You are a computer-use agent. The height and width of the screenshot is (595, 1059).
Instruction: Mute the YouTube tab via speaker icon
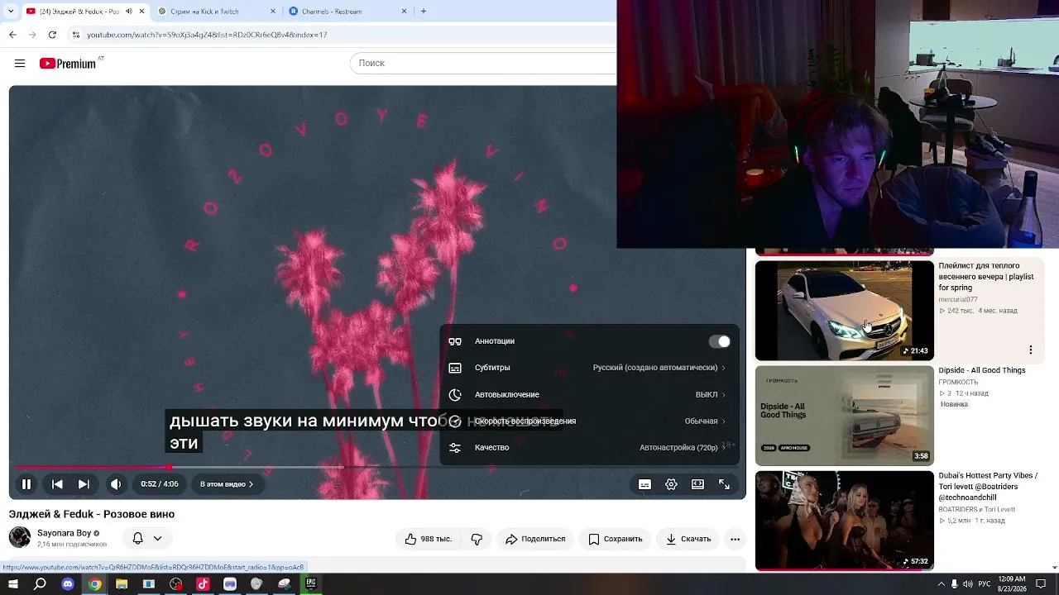pos(128,12)
